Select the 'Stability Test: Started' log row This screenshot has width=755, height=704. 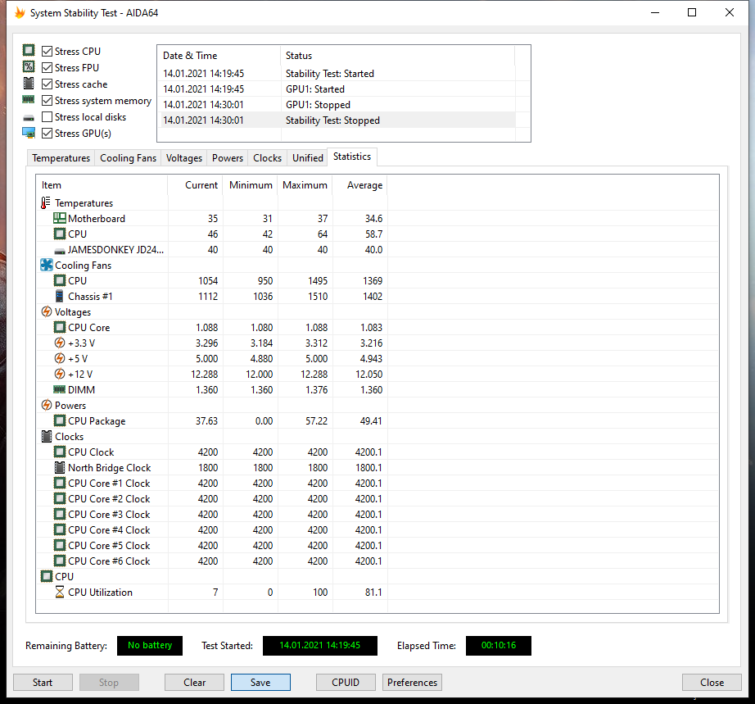[x=337, y=73]
